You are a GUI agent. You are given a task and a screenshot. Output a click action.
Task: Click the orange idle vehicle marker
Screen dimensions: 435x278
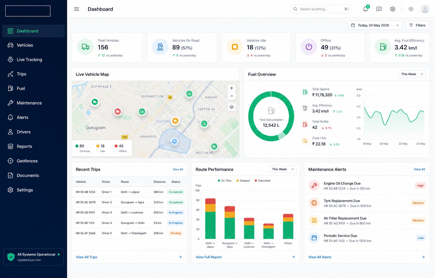tap(175, 121)
